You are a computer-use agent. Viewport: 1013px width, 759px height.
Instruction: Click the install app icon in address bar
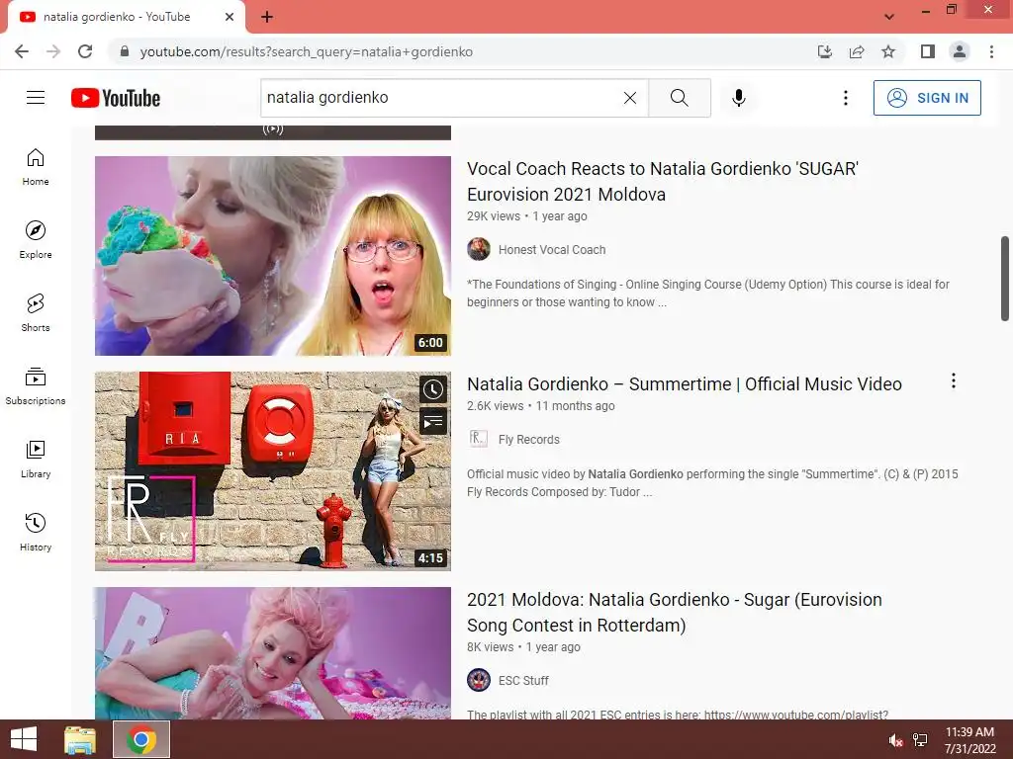[x=824, y=51]
